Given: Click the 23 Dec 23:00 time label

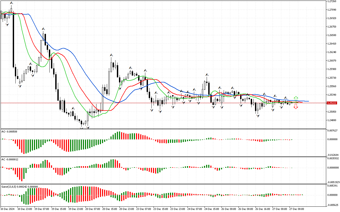Looking at the screenshot, I should [178, 209].
